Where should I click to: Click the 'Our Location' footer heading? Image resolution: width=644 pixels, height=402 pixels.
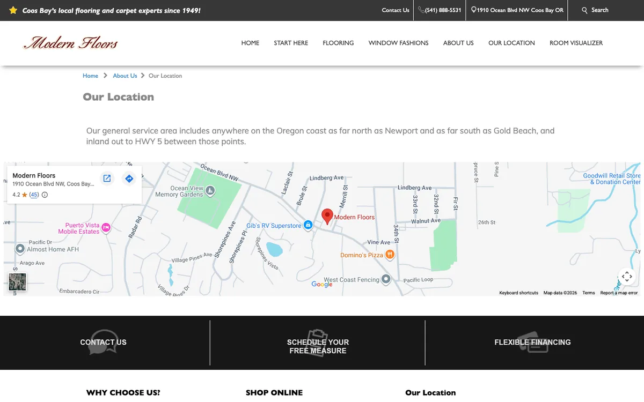point(430,392)
